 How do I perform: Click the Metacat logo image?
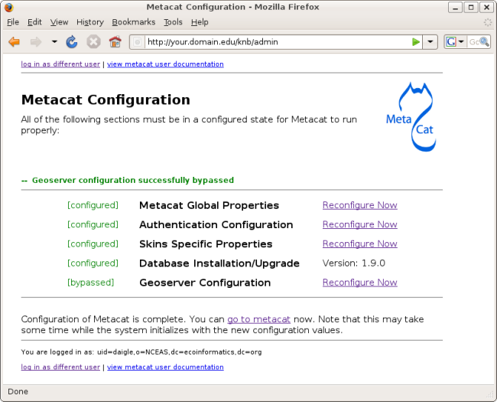pos(411,117)
